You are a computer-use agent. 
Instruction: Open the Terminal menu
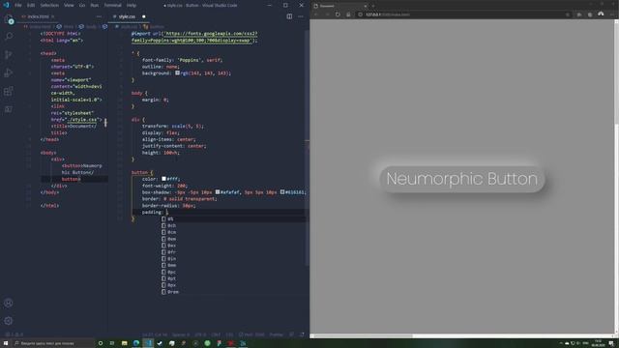[112, 6]
